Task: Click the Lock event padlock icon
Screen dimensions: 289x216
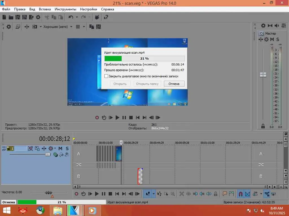Action: pos(215,194)
